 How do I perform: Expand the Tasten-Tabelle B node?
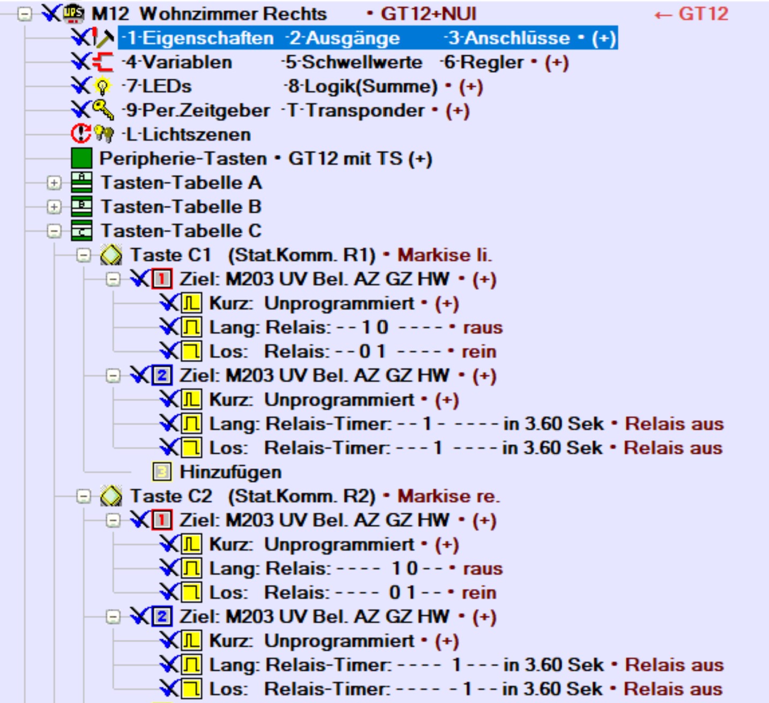tap(54, 207)
